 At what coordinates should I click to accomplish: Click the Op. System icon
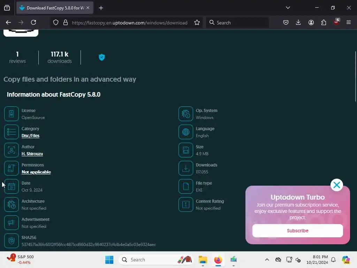186,114
